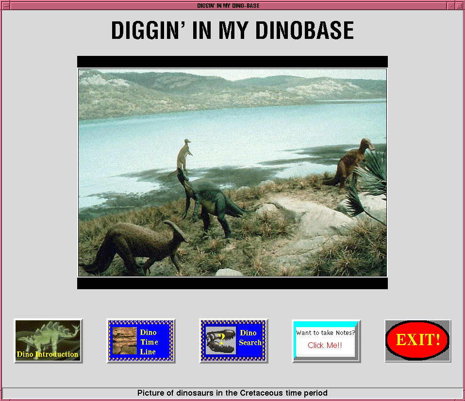This screenshot has height=401, width=465.
Task: Click the Cretaceous caption in the status bar
Action: point(232,393)
